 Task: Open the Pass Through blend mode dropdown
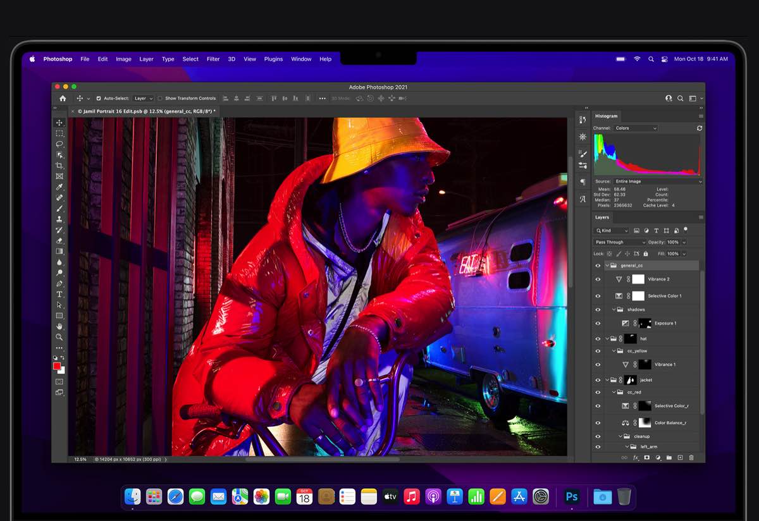point(620,242)
